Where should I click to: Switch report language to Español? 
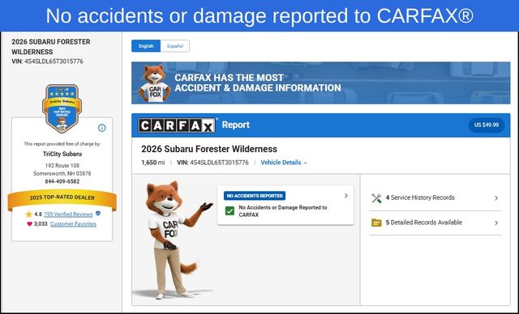point(175,46)
